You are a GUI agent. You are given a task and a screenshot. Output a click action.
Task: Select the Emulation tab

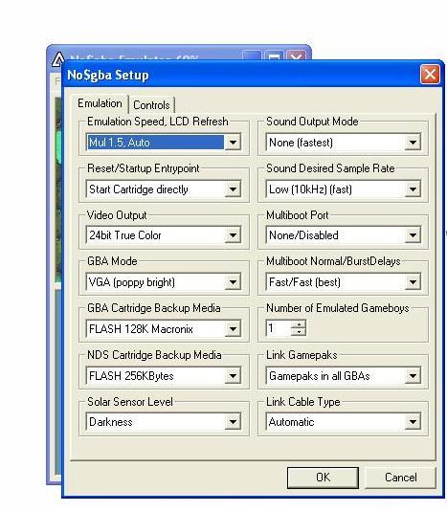(x=100, y=103)
